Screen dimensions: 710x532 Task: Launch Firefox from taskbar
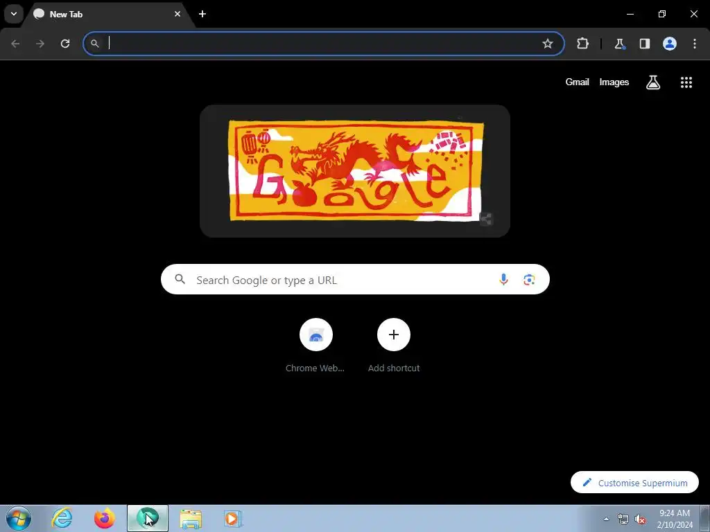(105, 518)
